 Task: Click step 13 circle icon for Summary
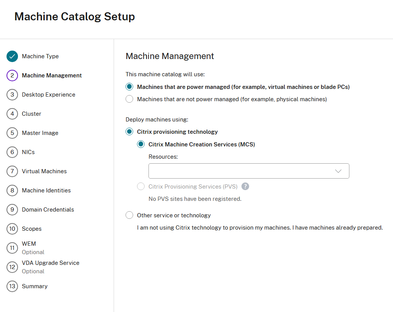12,286
